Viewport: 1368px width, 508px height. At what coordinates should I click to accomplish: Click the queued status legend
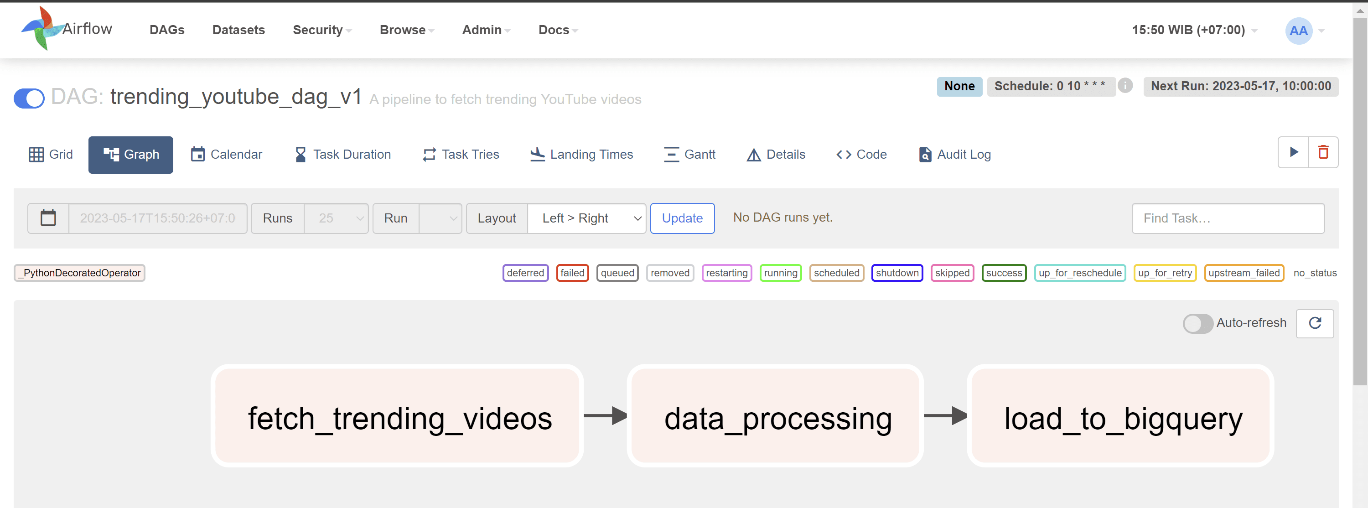(x=617, y=273)
